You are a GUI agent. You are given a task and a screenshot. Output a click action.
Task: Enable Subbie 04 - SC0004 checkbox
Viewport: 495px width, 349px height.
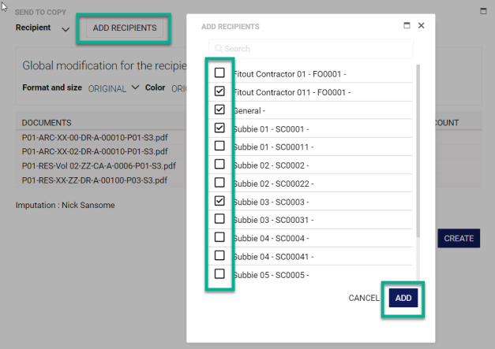pos(219,237)
